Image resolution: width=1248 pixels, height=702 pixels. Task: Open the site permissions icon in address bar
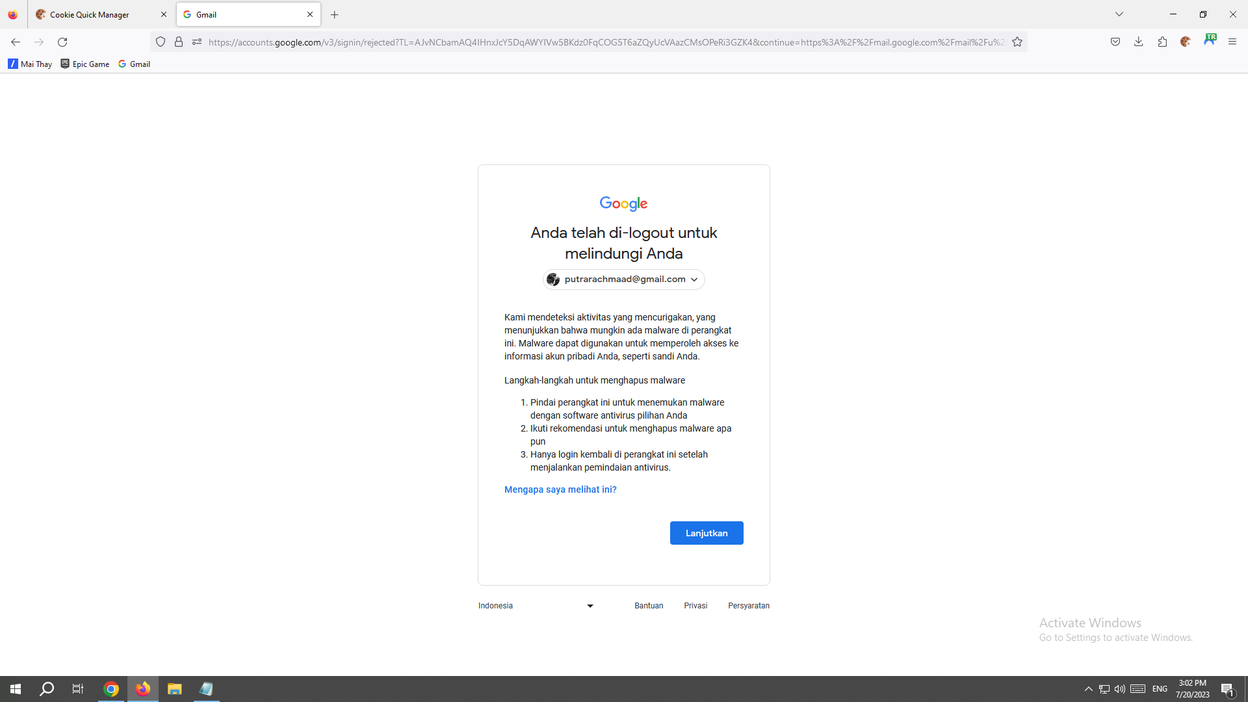tap(197, 42)
